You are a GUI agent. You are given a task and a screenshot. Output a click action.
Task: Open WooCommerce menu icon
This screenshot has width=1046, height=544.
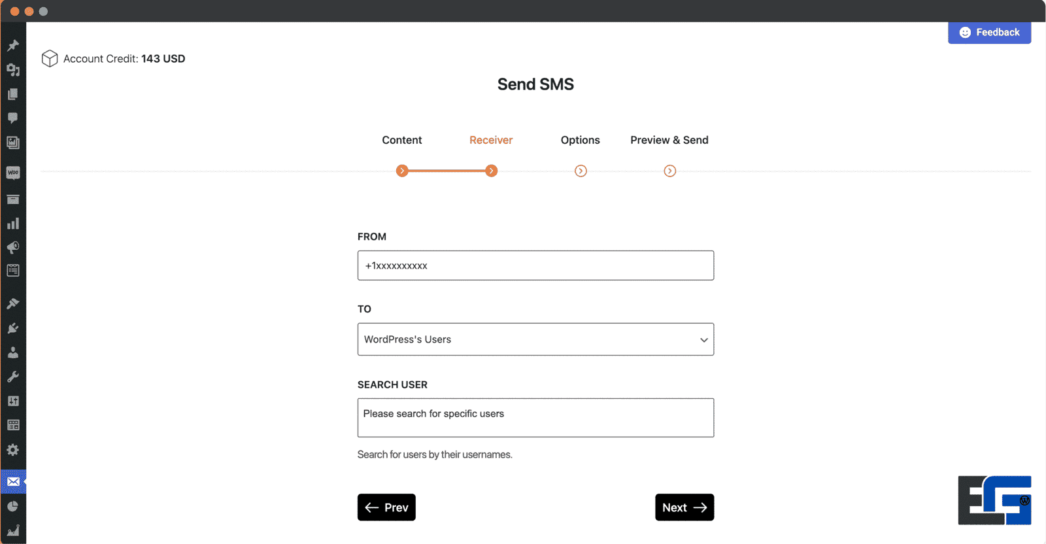13,173
